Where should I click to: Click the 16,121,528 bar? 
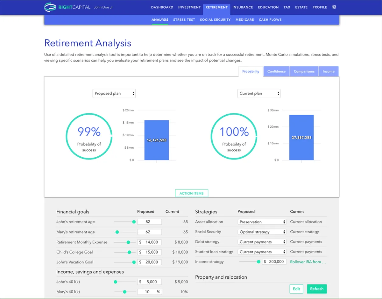[x=157, y=140]
